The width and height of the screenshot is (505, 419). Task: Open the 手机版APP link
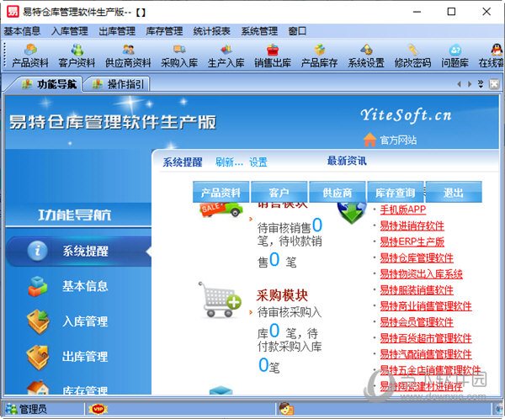pos(403,209)
